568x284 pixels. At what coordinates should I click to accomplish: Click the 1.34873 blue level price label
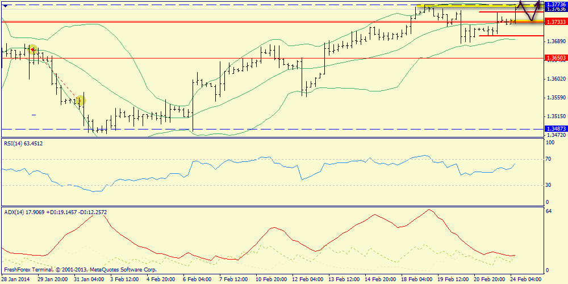click(556, 129)
